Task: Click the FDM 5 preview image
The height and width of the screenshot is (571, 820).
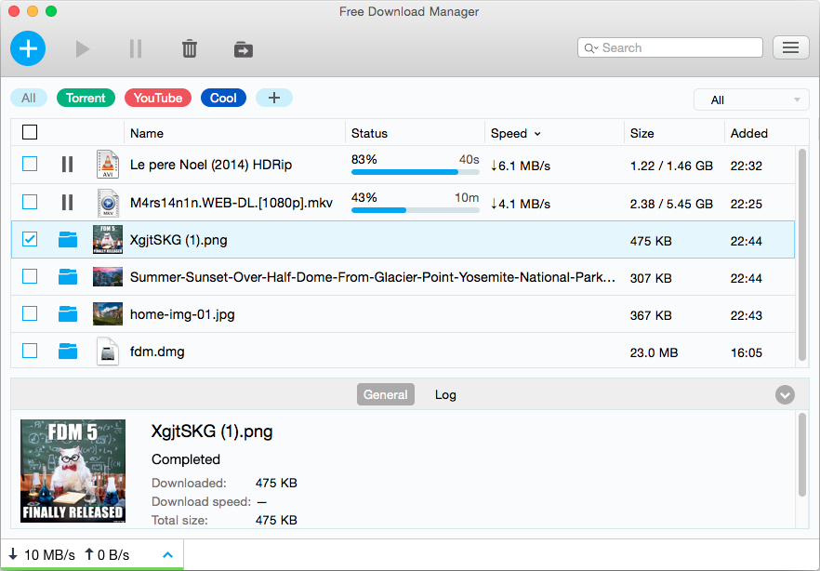Action: [x=73, y=471]
